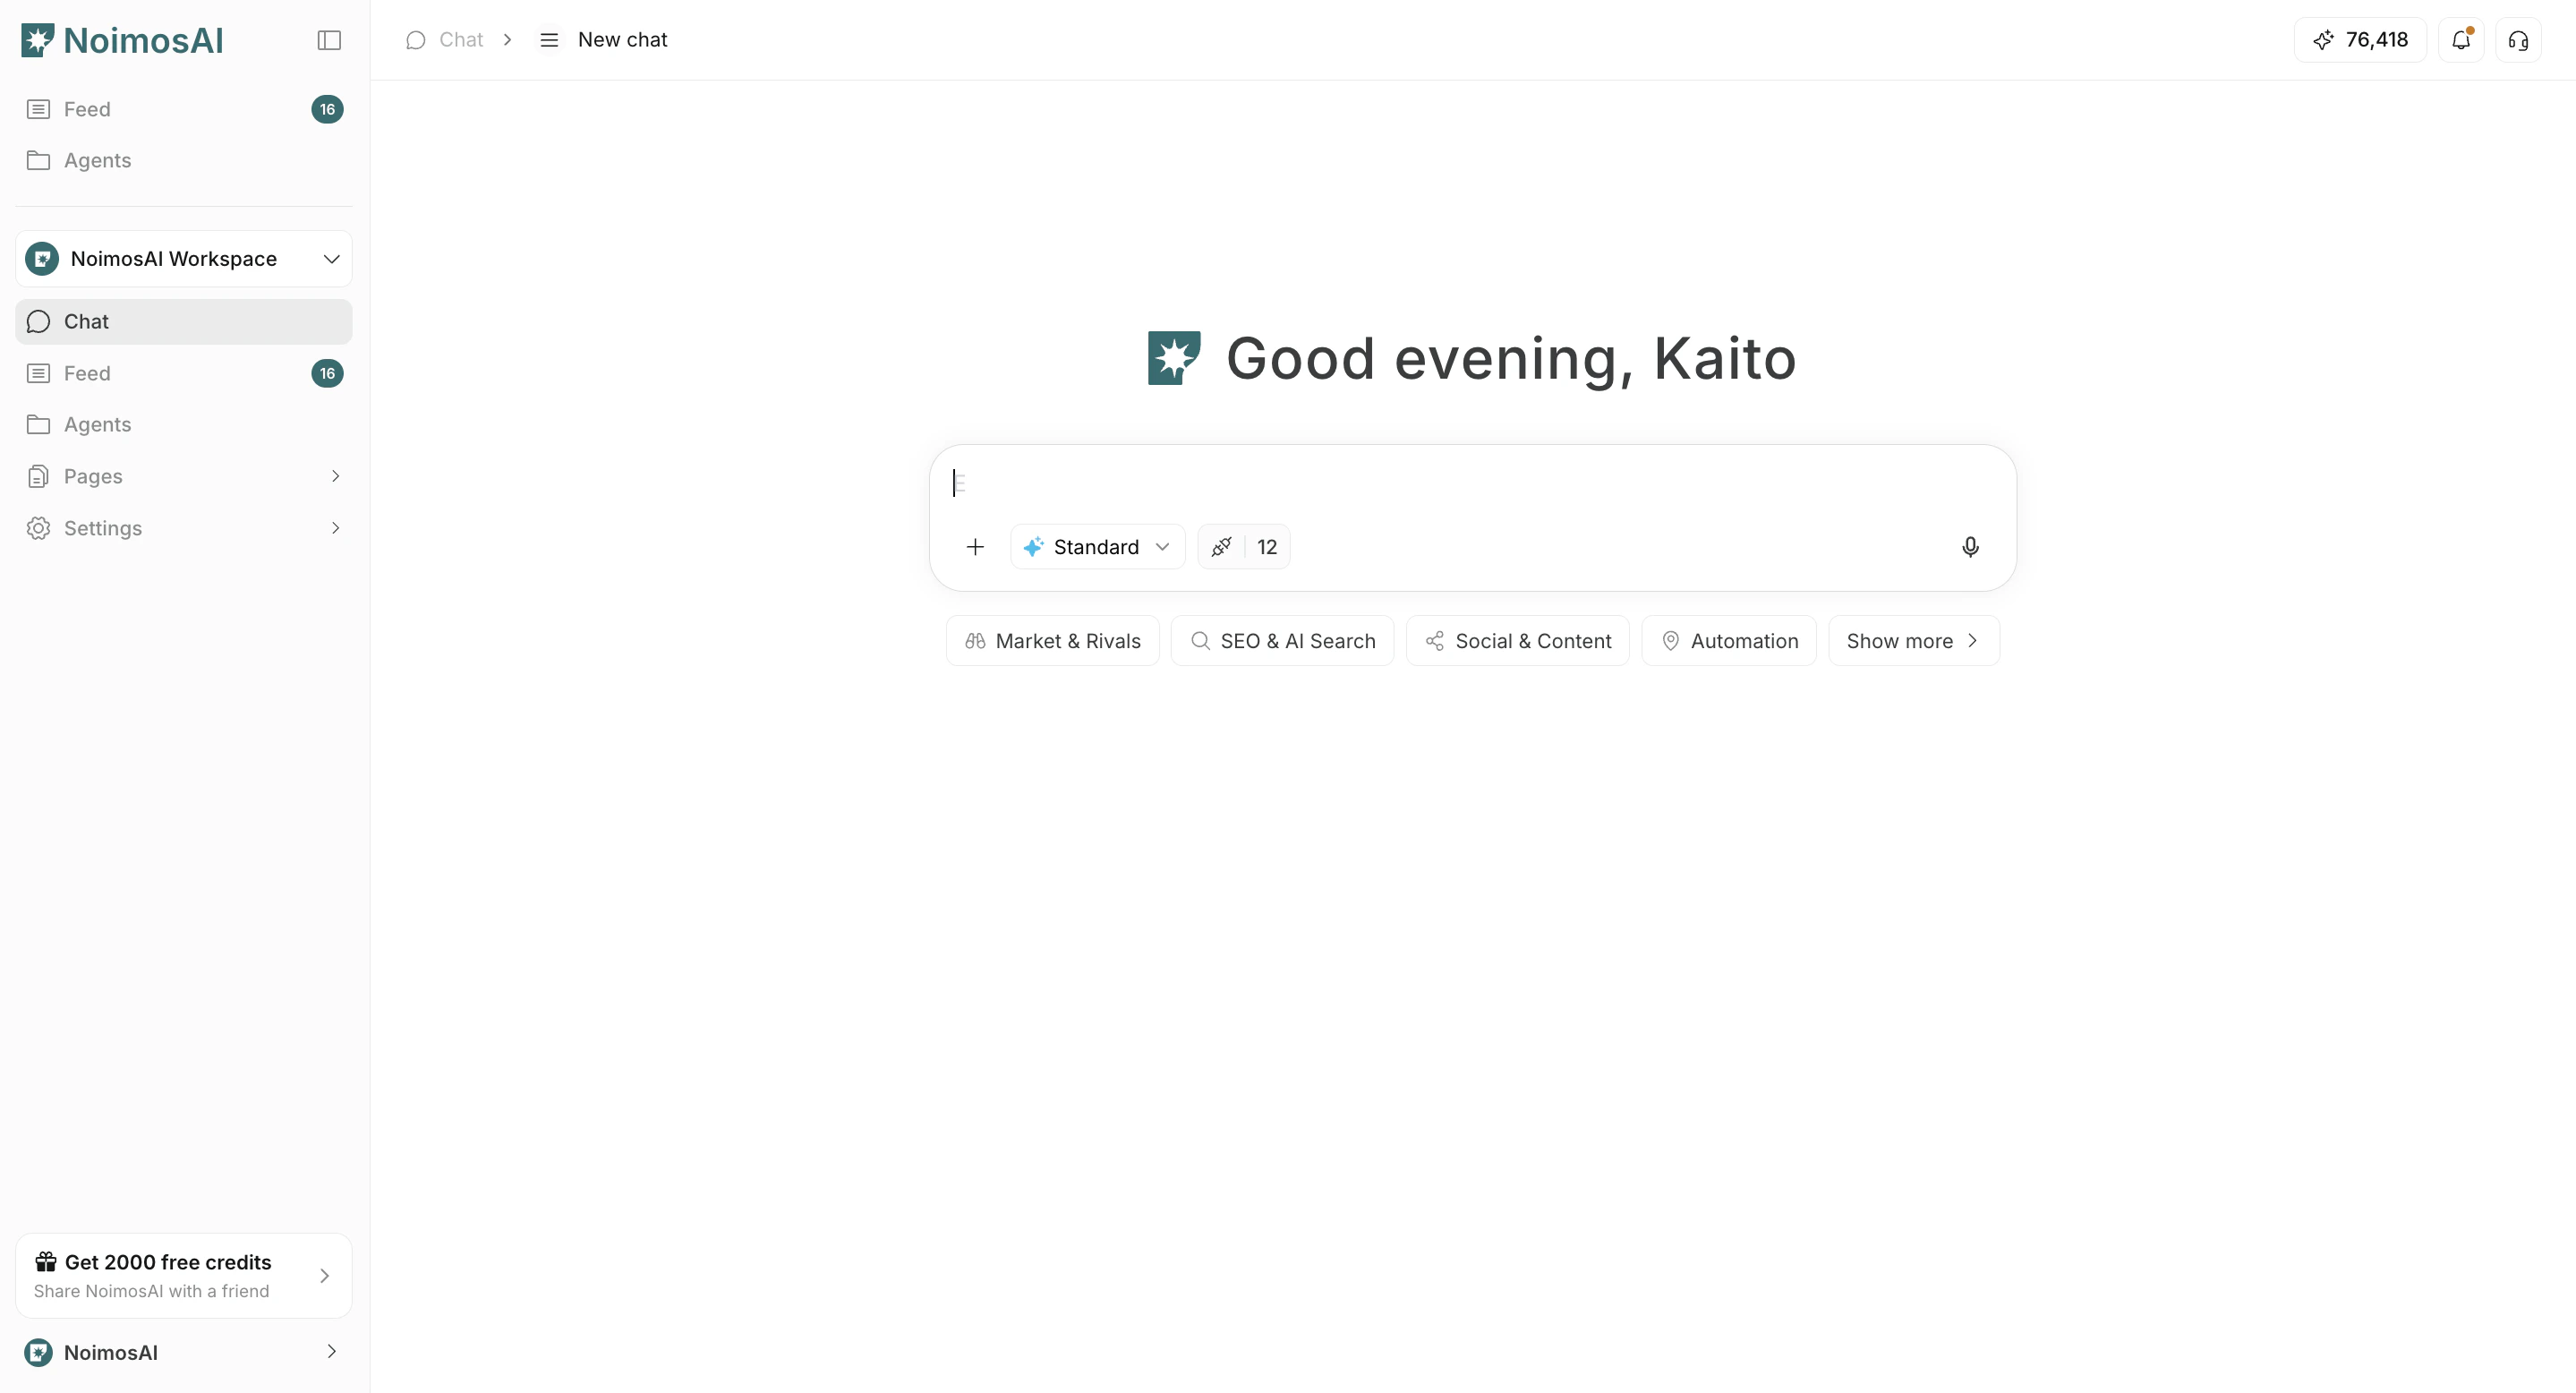Click the chat list icon beside New chat
This screenshot has height=1393, width=2576.
click(x=549, y=40)
